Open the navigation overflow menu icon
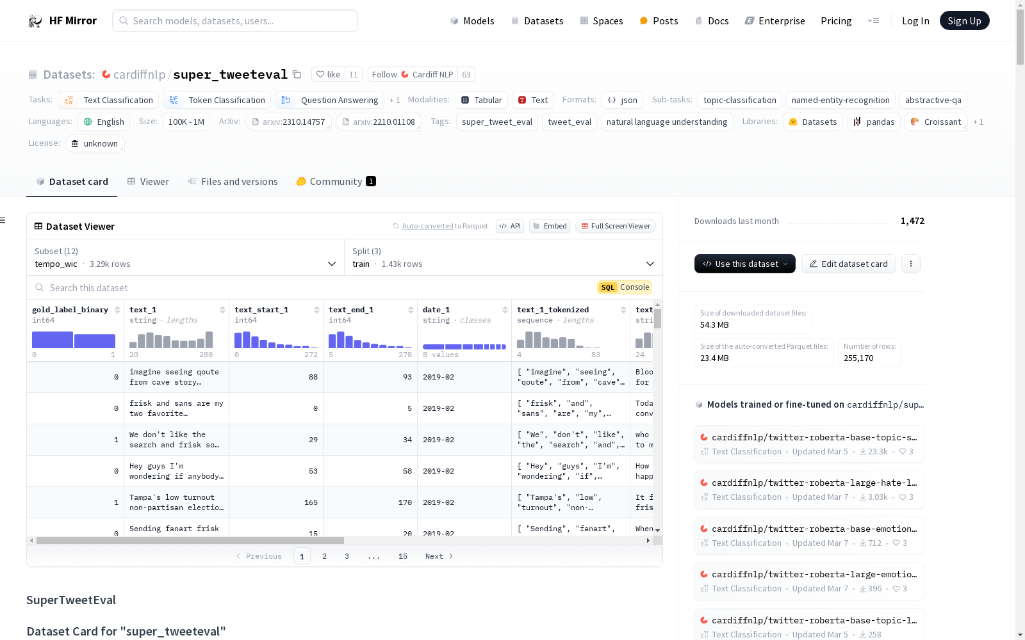This screenshot has width=1025, height=640. pyautogui.click(x=873, y=20)
